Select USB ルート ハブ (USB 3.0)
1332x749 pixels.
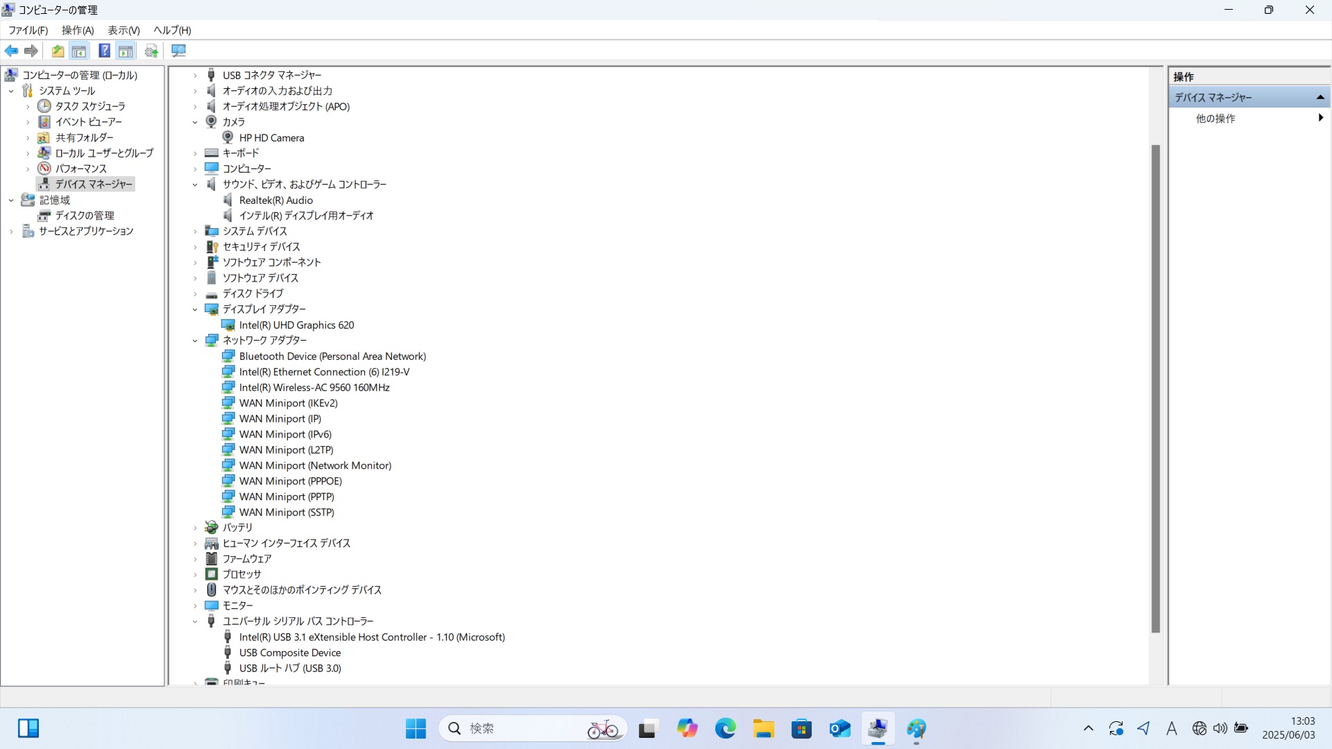(290, 668)
